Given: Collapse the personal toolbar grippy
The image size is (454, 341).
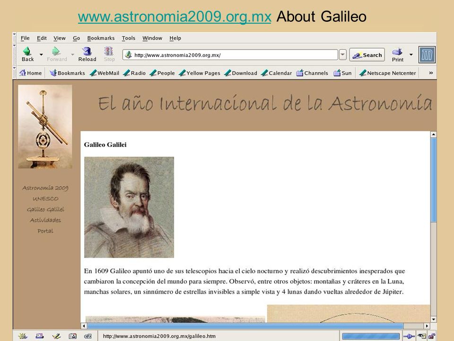Looking at the screenshot, I should tap(15, 73).
